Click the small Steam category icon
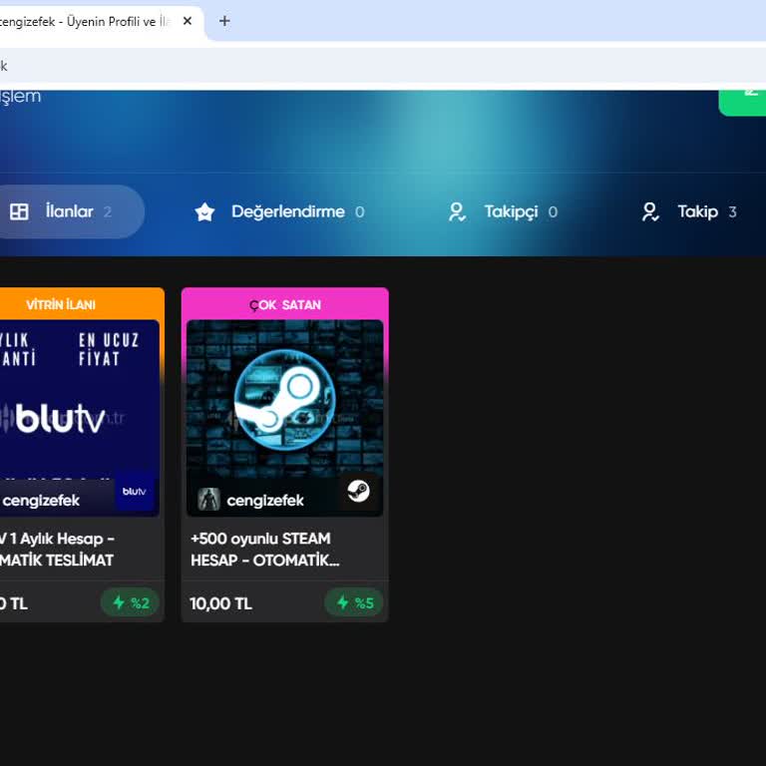This screenshot has height=766, width=766. coord(359,491)
